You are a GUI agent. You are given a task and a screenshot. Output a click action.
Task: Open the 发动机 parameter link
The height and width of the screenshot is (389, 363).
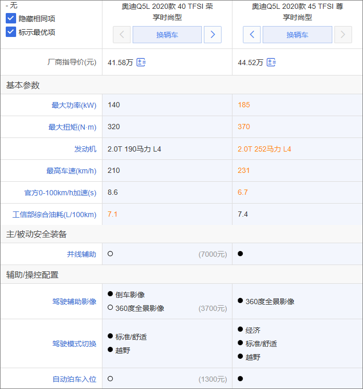pos(85,149)
